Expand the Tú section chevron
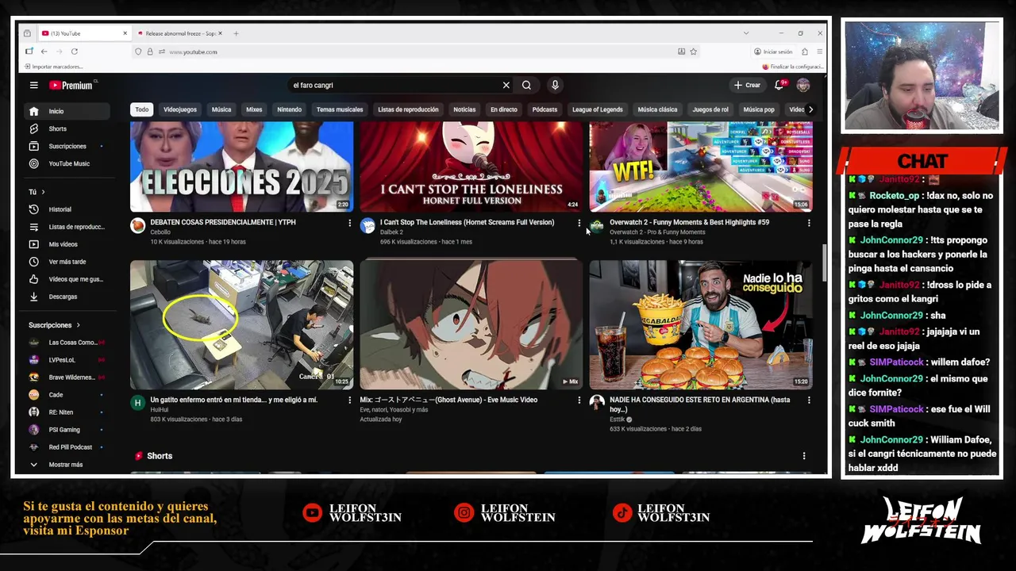 [x=43, y=192]
